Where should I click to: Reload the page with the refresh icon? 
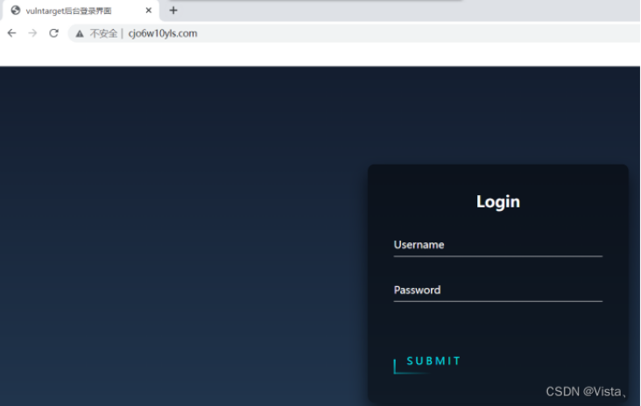[53, 33]
